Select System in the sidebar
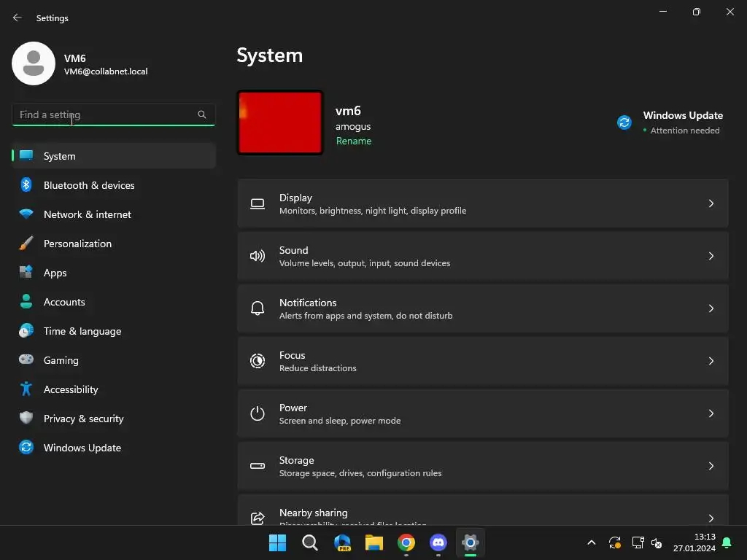The image size is (747, 560). pos(114,156)
